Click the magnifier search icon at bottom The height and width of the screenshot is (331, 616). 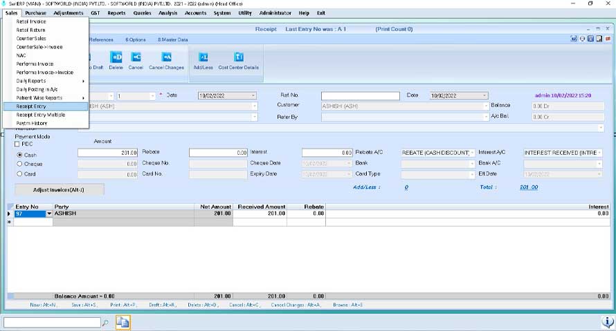tap(105, 323)
